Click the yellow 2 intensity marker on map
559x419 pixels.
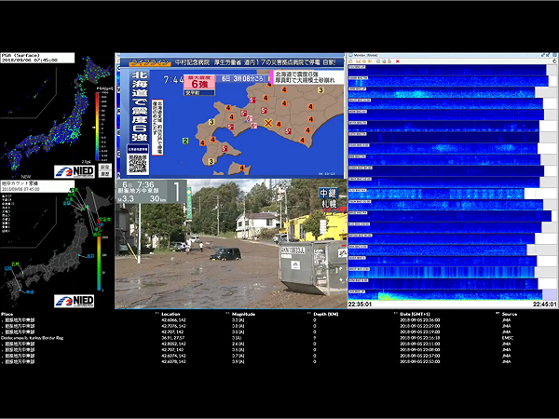(x=185, y=141)
